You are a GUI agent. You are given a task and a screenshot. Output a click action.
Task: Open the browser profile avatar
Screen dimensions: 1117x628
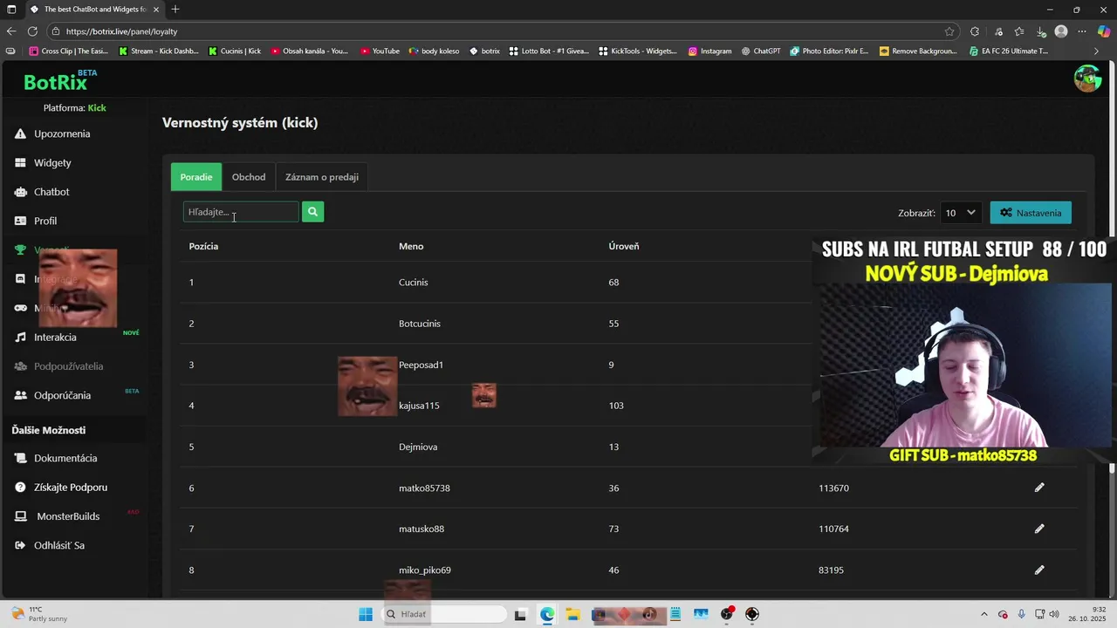[x=1061, y=31]
